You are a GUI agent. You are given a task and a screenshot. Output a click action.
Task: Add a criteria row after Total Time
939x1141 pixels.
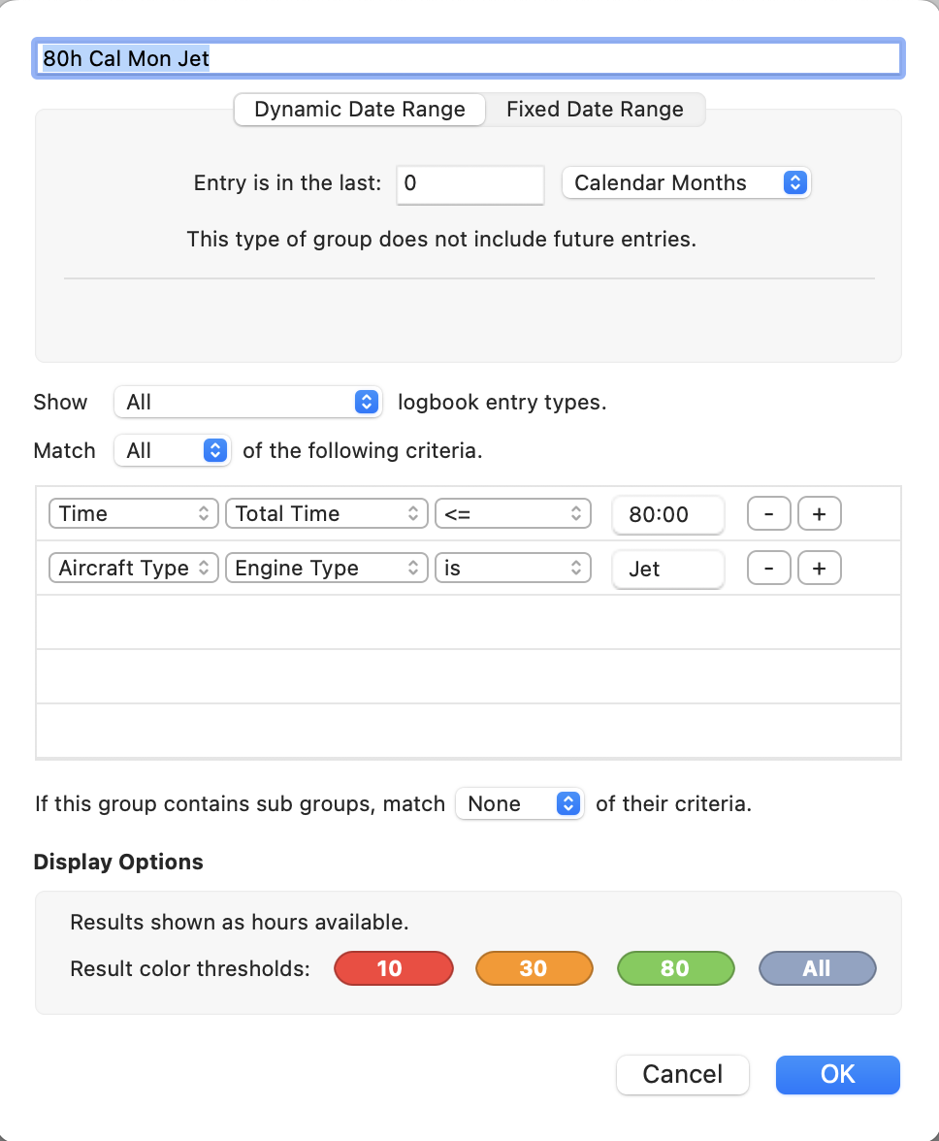point(820,514)
